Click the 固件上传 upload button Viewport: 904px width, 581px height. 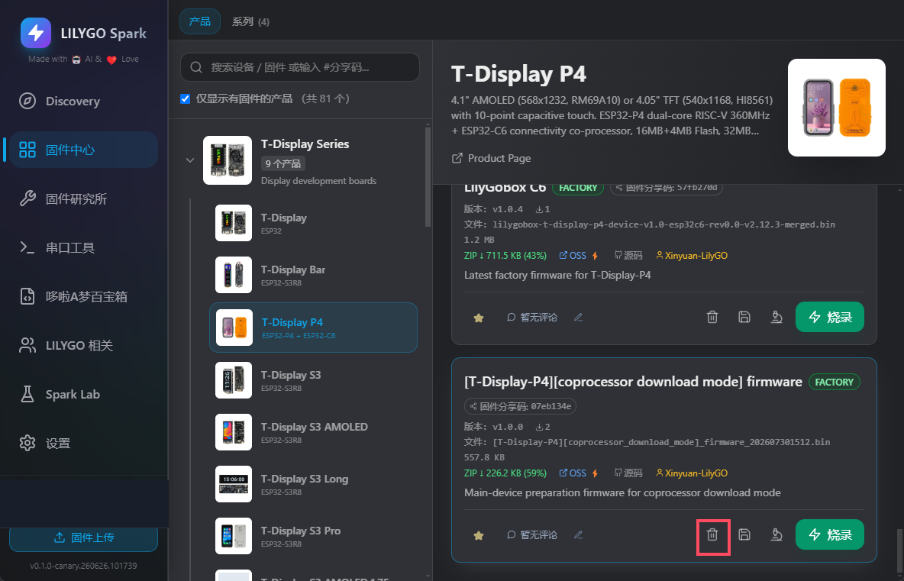tap(83, 537)
